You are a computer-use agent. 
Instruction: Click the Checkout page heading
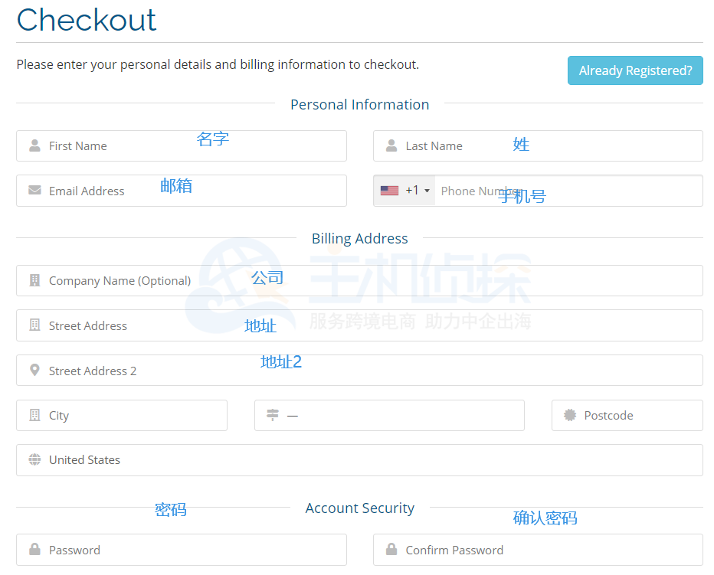pyautogui.click(x=86, y=20)
